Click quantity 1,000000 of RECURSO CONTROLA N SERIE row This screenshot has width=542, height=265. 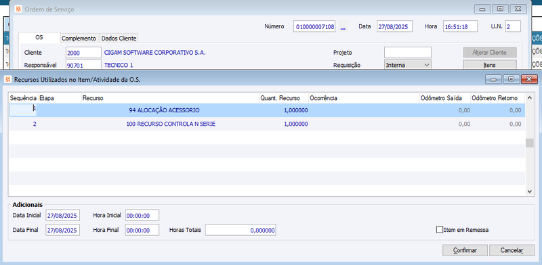click(295, 124)
